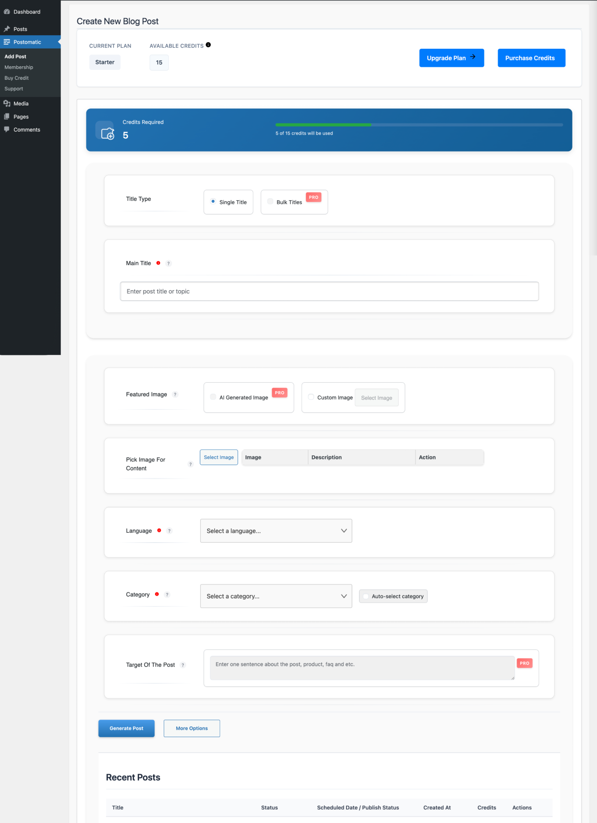This screenshot has width=597, height=823.
Task: Click the Purchase Credits button
Action: pyautogui.click(x=531, y=58)
